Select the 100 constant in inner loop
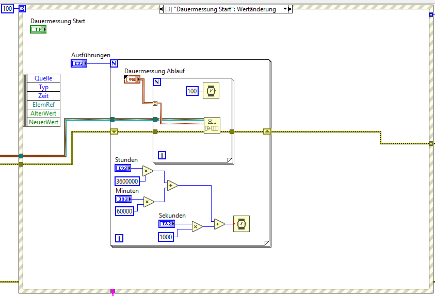 coord(192,91)
